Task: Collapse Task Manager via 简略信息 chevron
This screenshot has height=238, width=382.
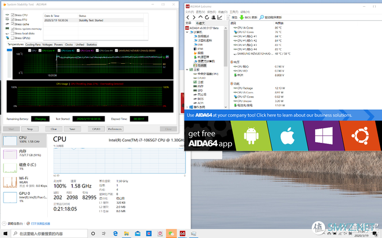Action: pos(4,223)
